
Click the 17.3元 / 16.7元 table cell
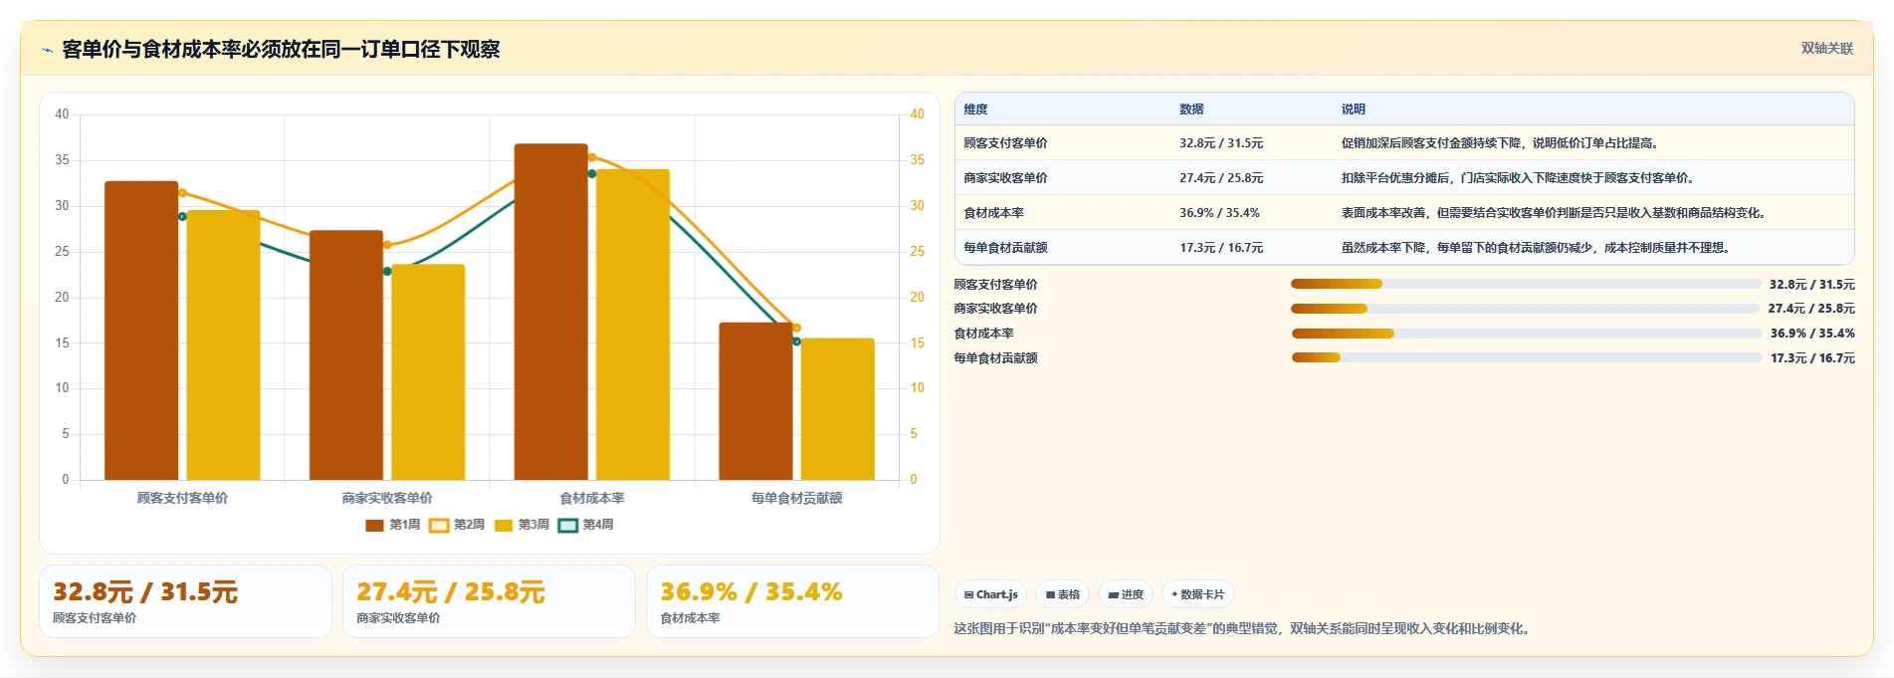pos(1221,248)
